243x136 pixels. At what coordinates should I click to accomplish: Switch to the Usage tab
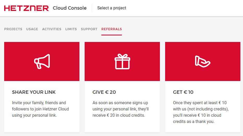(x=32, y=29)
